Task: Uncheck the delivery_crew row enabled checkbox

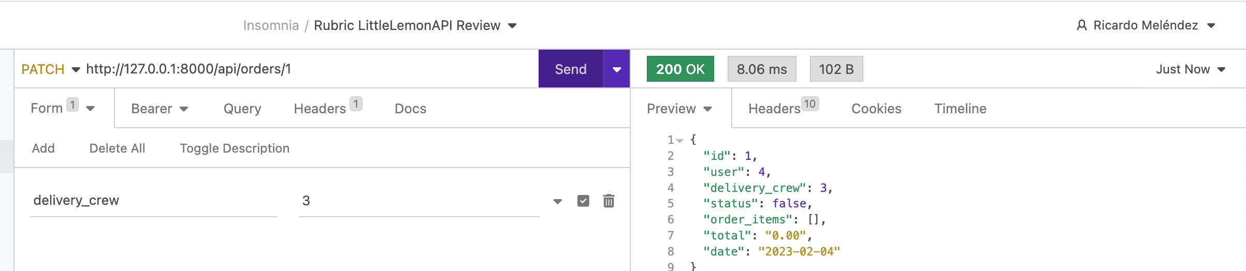Action: point(583,201)
